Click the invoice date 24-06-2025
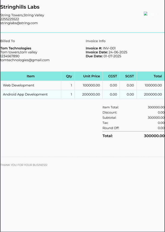This screenshot has width=165, height=232. tap(118, 52)
